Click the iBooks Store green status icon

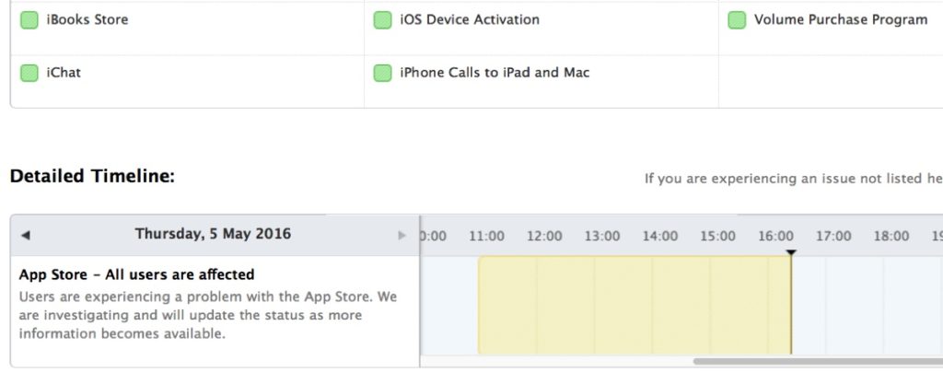pyautogui.click(x=29, y=19)
